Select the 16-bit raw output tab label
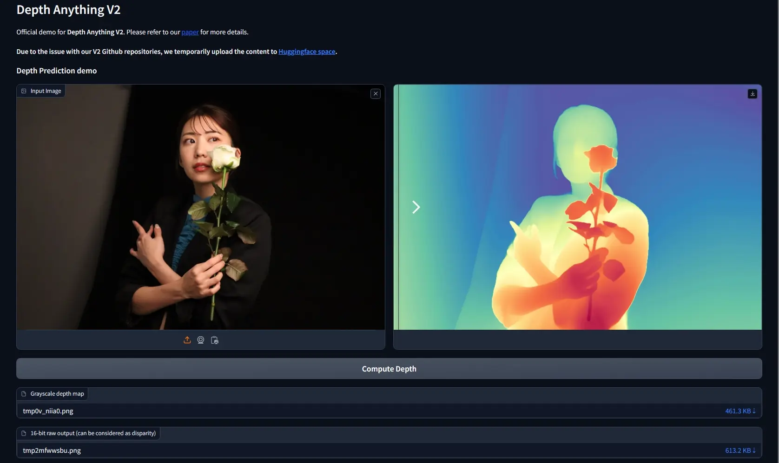Image resolution: width=779 pixels, height=463 pixels. tap(92, 433)
